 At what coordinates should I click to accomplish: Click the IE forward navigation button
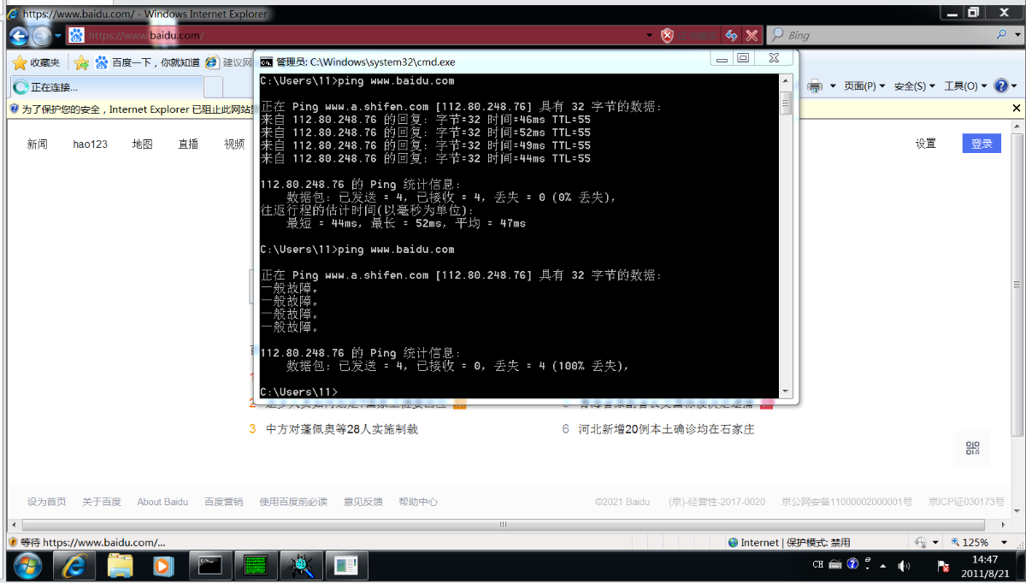(x=41, y=35)
